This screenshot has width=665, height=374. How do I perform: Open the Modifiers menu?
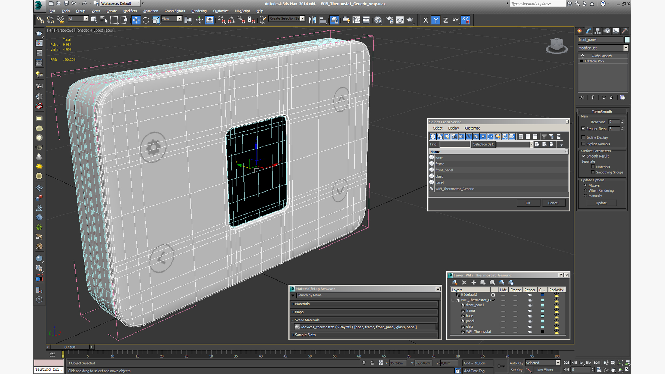click(x=130, y=11)
